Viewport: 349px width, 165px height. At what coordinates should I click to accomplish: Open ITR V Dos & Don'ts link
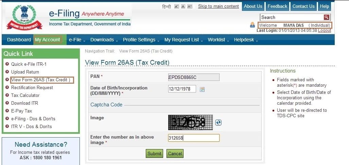point(31,126)
